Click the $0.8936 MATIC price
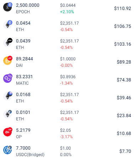The height and width of the screenshot is (160, 134). tap(68, 77)
